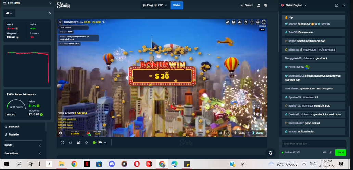Click the profit graph in Live Stats
The width and height of the screenshot is (353, 170).
27,66
